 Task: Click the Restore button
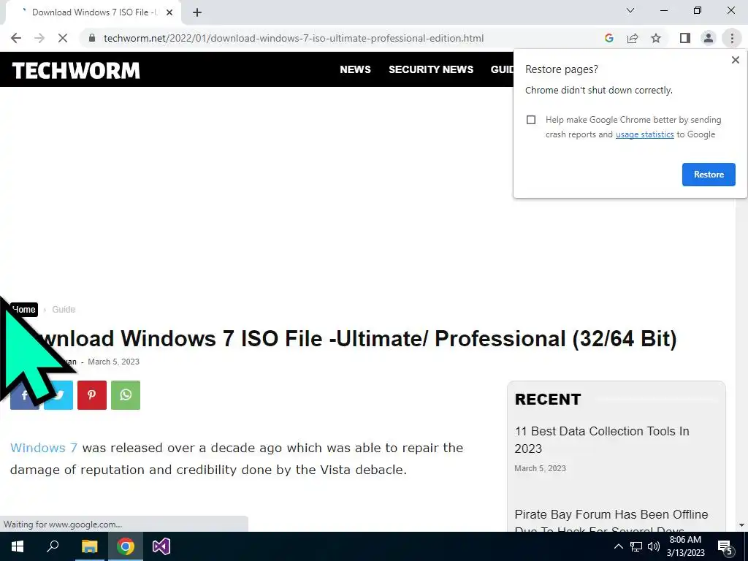click(709, 175)
